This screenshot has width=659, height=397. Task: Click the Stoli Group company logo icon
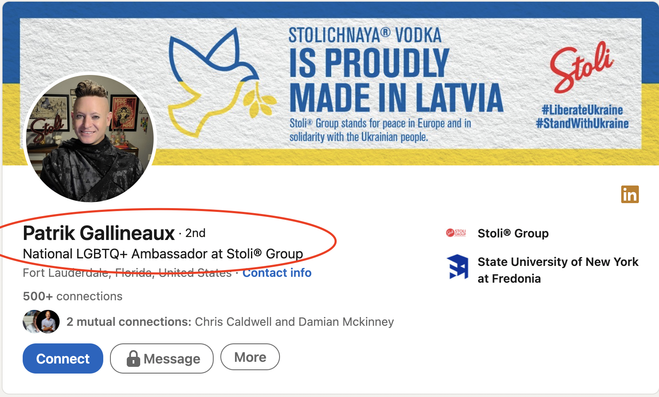point(456,233)
